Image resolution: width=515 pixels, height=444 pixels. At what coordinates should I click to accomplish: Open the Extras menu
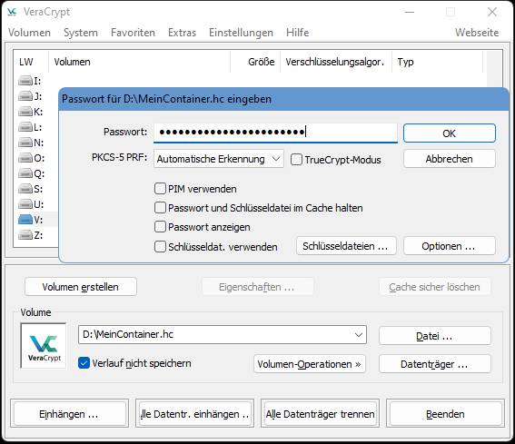(x=182, y=33)
